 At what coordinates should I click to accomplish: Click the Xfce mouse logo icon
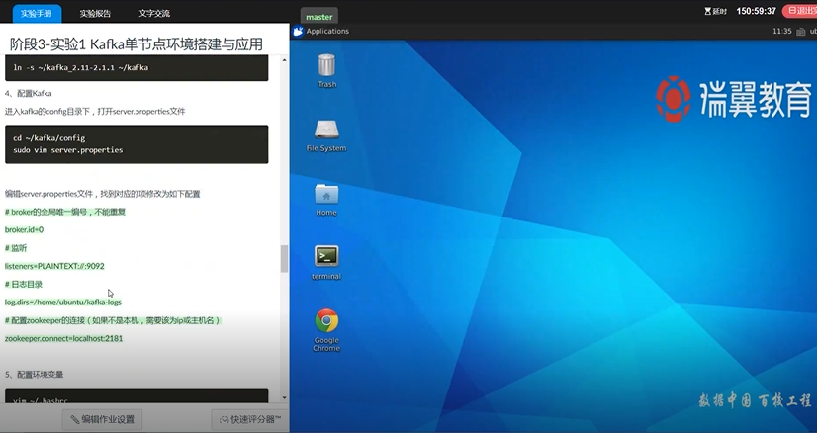coord(298,31)
